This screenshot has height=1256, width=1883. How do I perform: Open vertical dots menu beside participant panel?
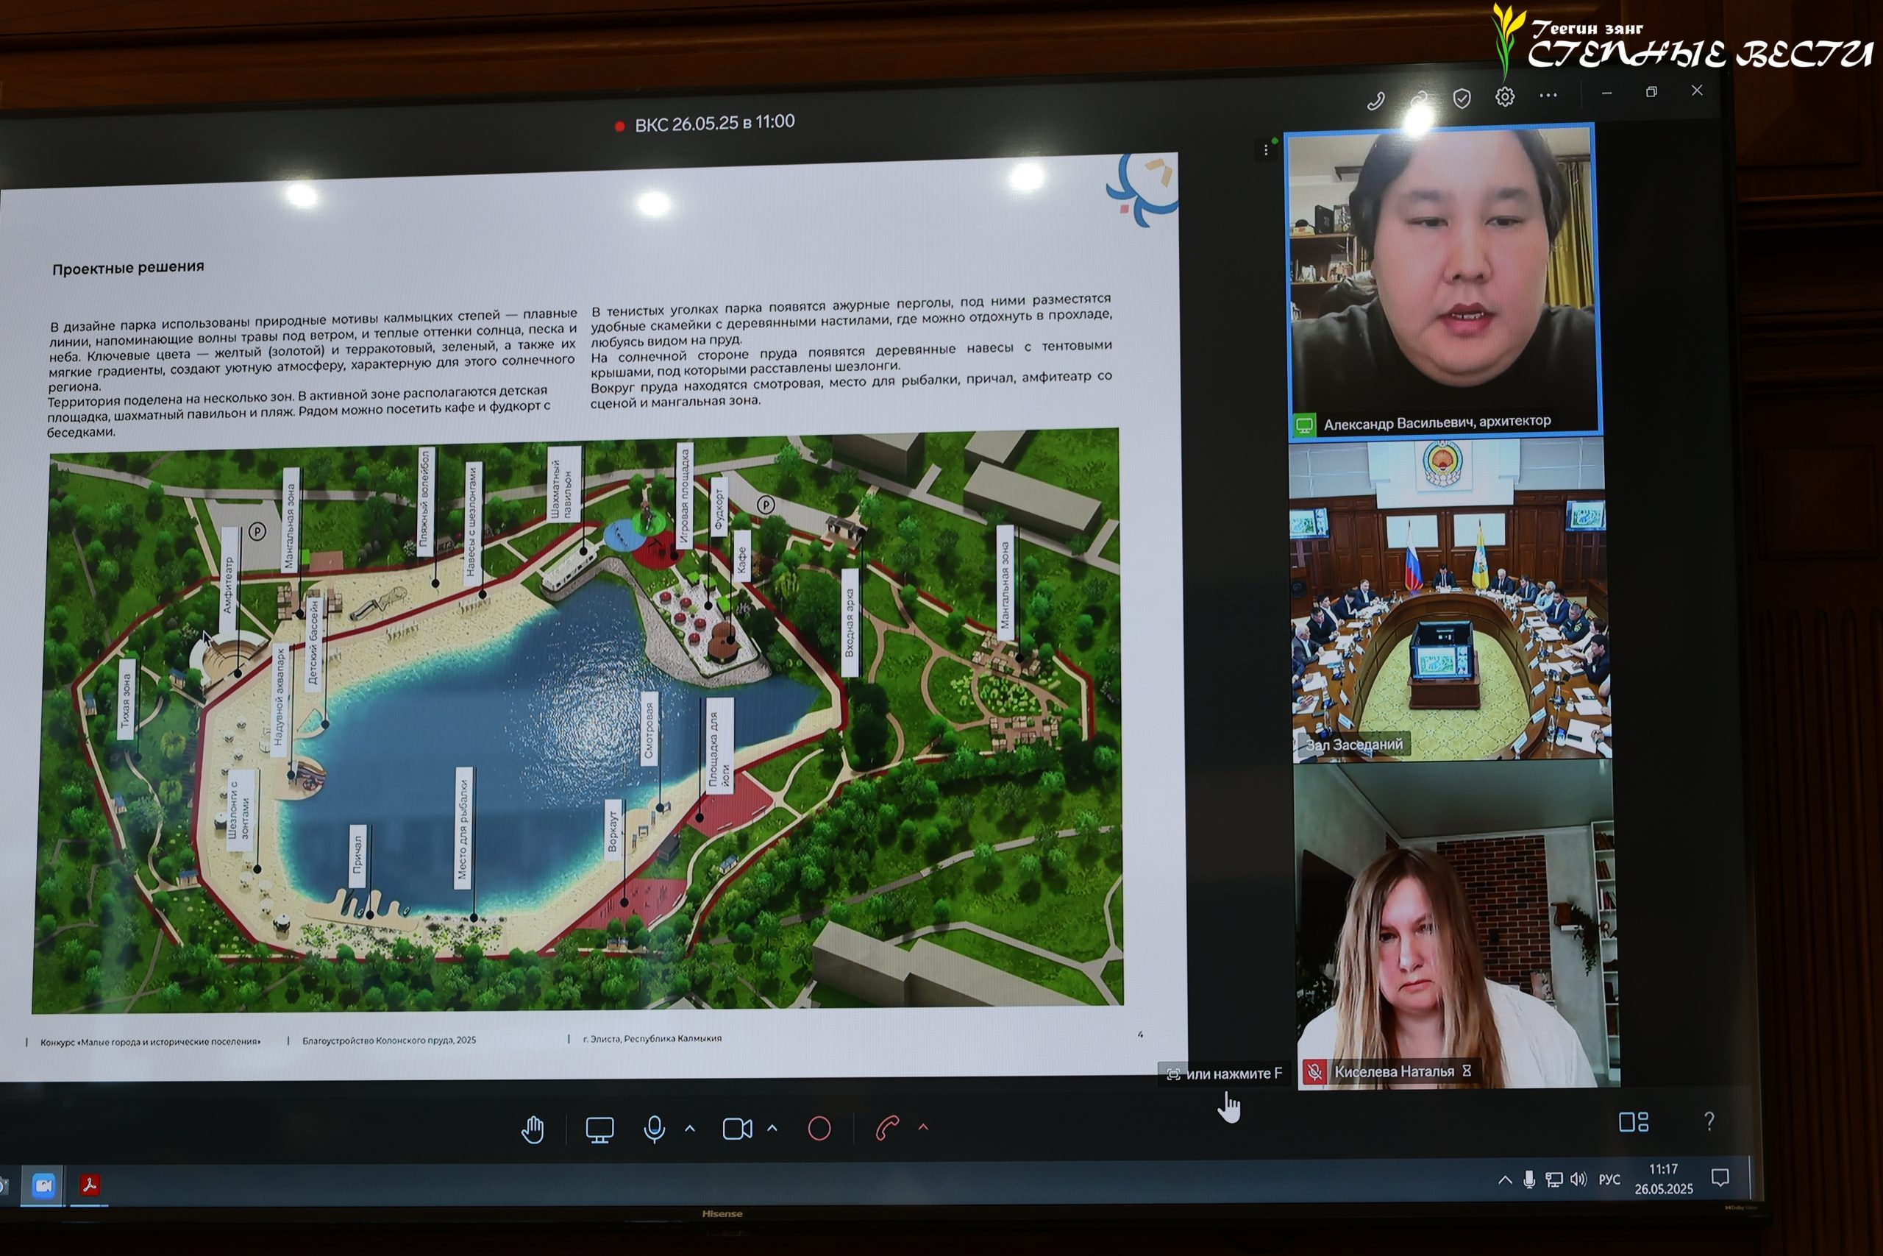click(1266, 150)
